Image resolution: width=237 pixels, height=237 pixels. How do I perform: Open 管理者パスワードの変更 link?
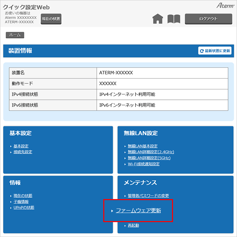tap(148, 196)
